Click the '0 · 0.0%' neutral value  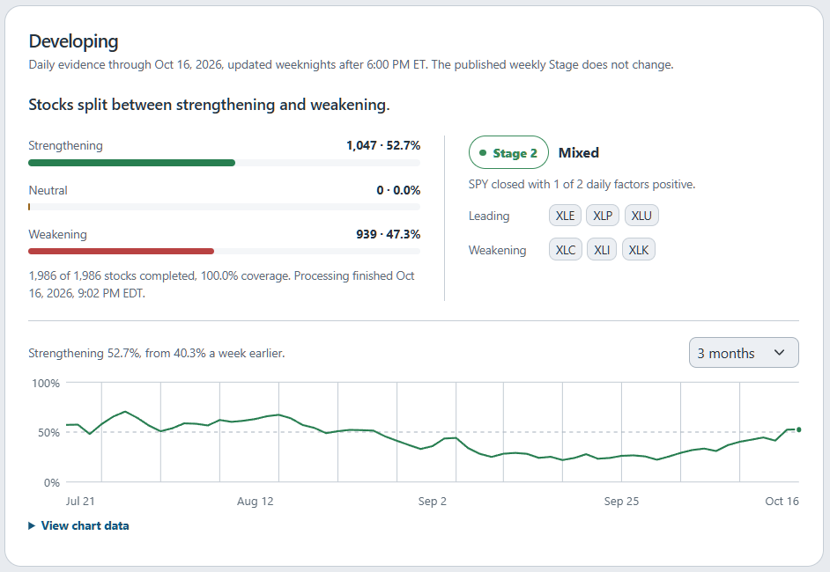[398, 190]
